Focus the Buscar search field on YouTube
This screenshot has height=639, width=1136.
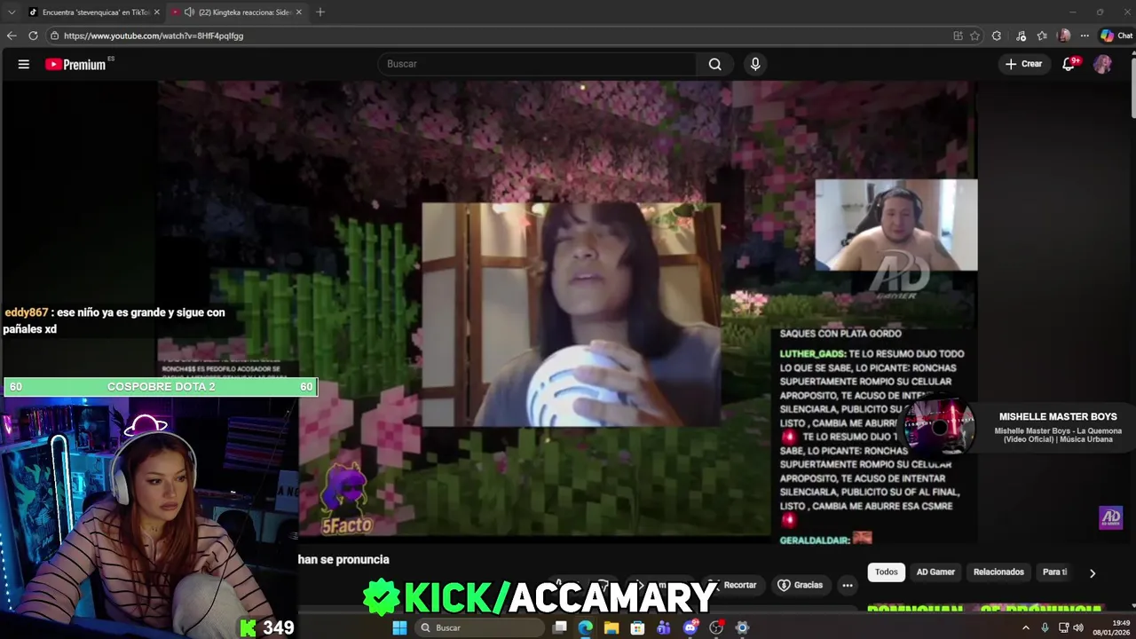[x=538, y=64]
